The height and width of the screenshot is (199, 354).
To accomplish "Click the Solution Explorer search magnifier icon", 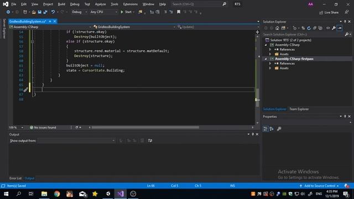I will 347,34.
